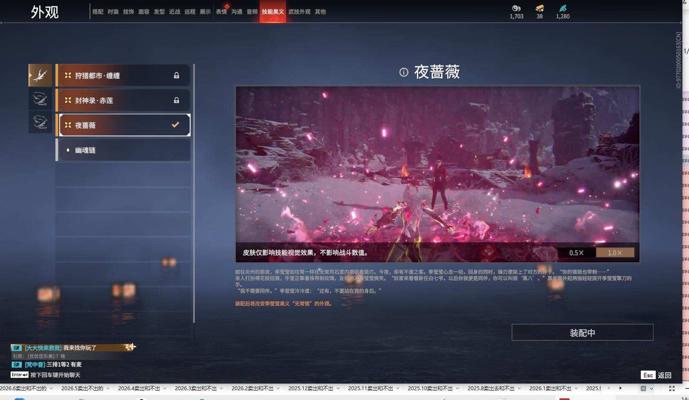This screenshot has height=400, width=689.
Task: Select the first Wuchang Chain skill category icon
Action: coord(41,75)
